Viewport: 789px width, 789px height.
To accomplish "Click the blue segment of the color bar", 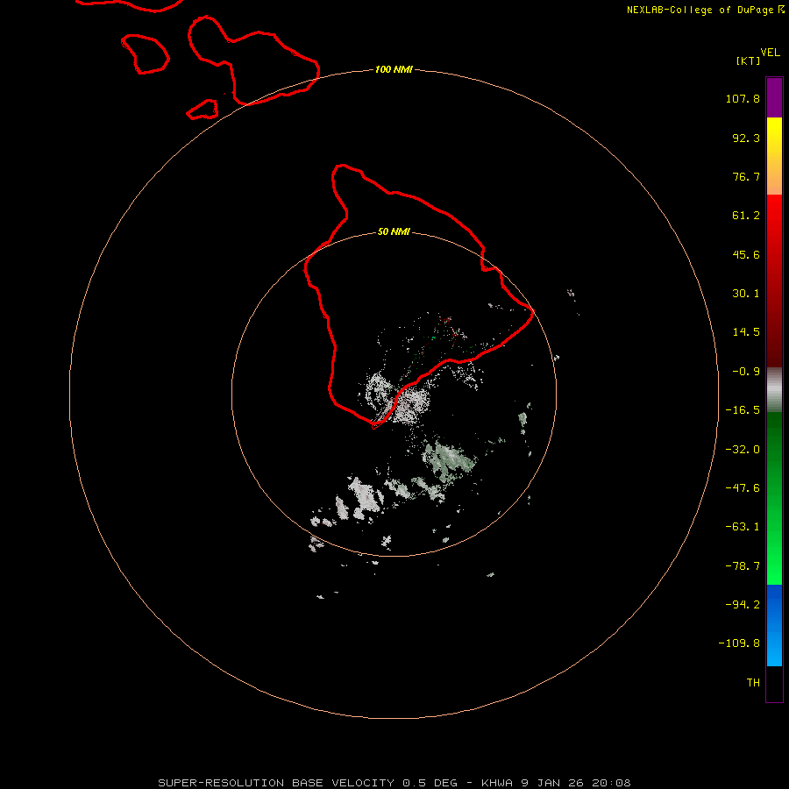I will point(774,625).
